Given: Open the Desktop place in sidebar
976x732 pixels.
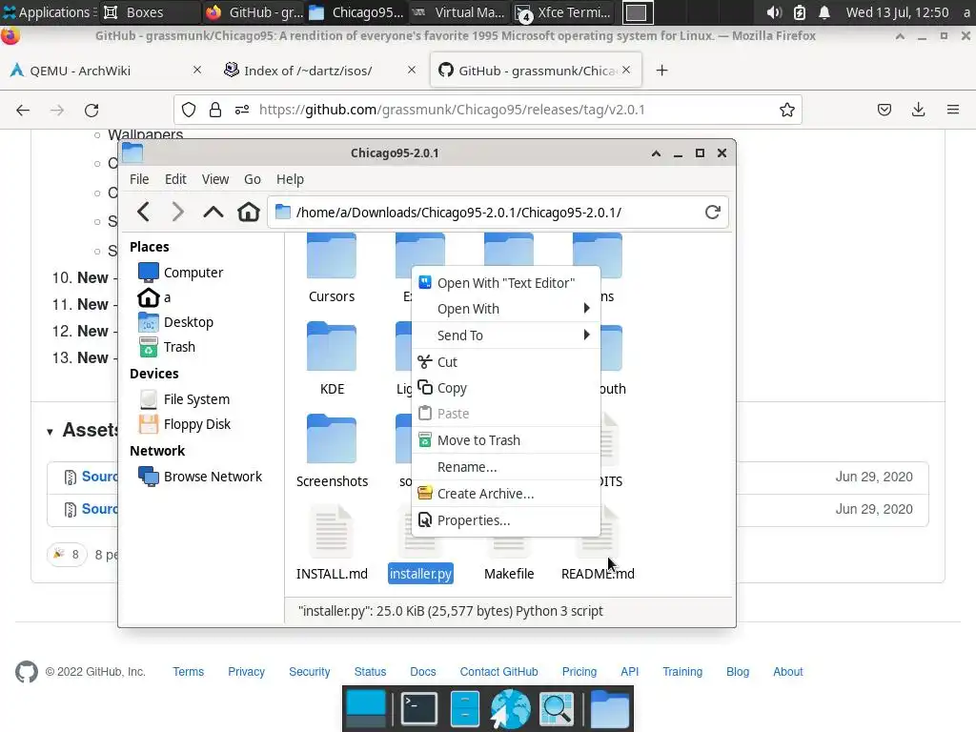Looking at the screenshot, I should 175,322.
